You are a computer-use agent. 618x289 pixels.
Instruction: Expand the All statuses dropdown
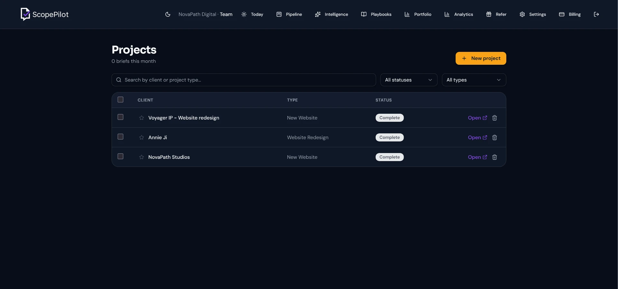tap(409, 80)
